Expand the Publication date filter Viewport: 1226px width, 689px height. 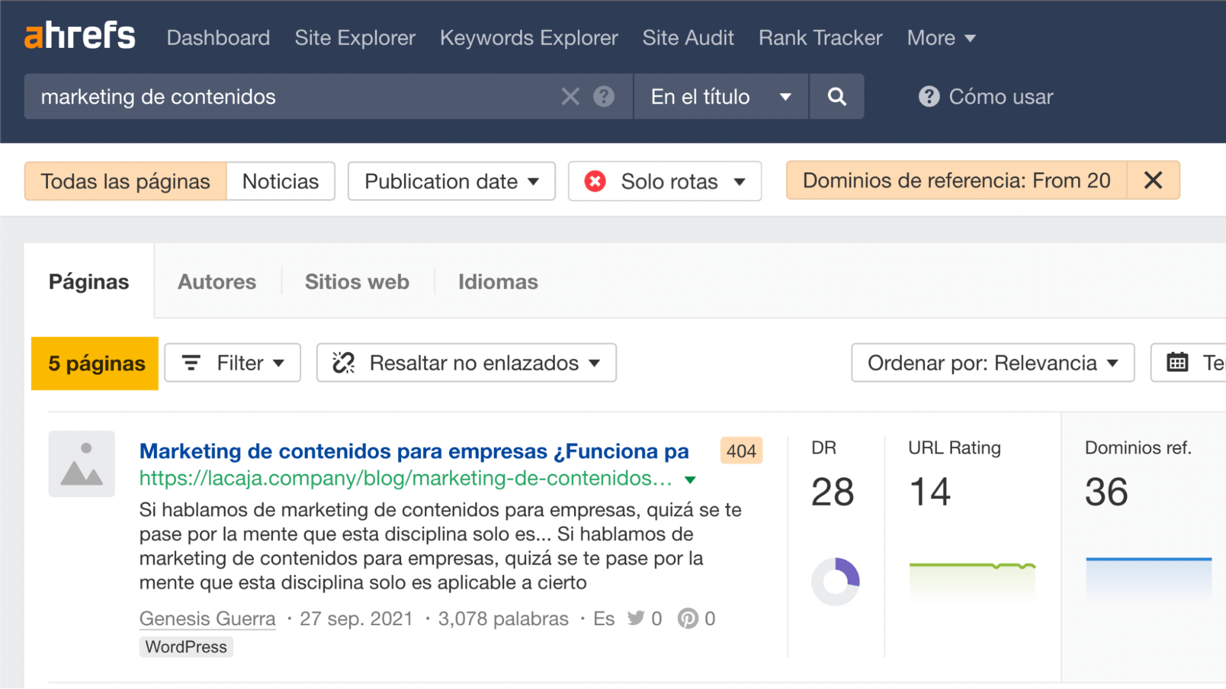point(451,181)
